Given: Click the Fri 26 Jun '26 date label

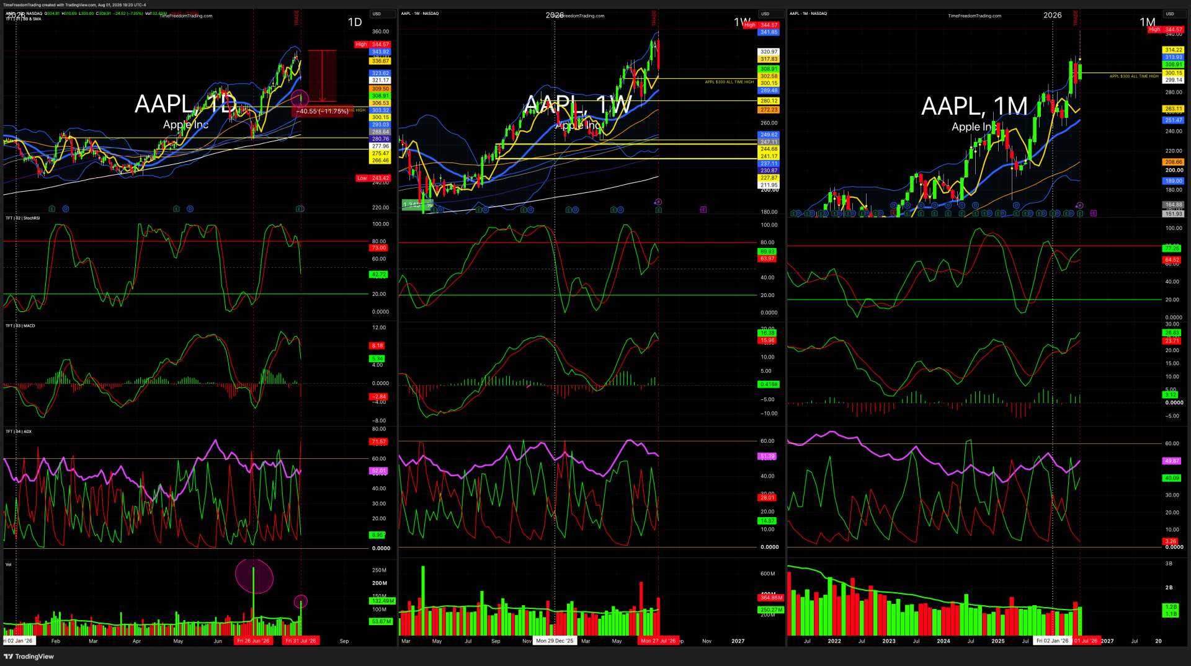Looking at the screenshot, I should tap(253, 641).
